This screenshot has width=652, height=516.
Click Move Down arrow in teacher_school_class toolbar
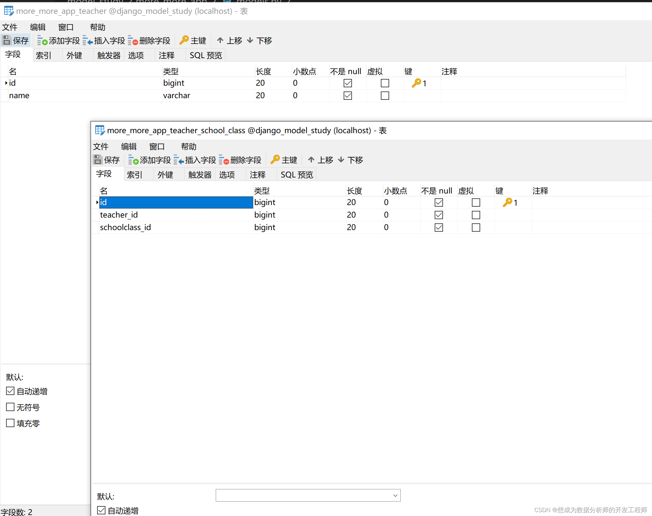(x=341, y=160)
